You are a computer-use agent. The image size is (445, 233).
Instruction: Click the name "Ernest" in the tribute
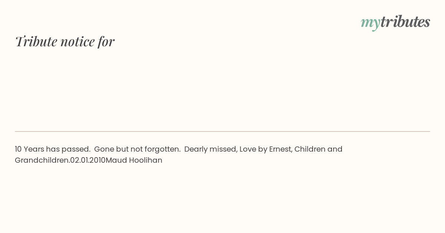tap(280, 149)
